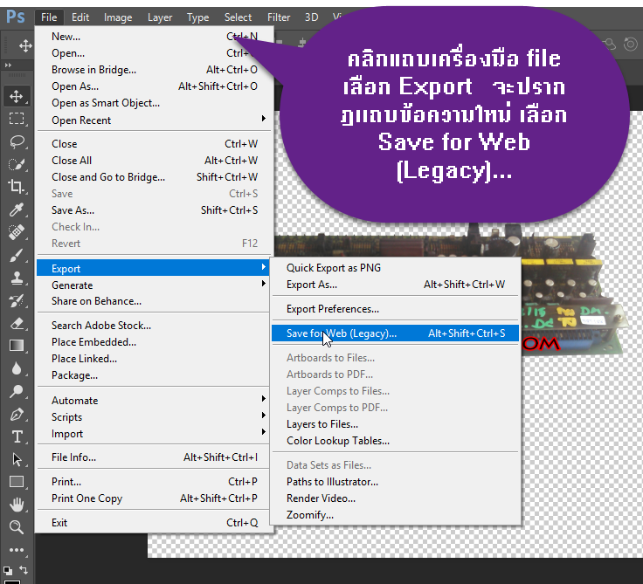Open the Image menu
Image resolution: width=643 pixels, height=584 pixels.
tap(118, 17)
